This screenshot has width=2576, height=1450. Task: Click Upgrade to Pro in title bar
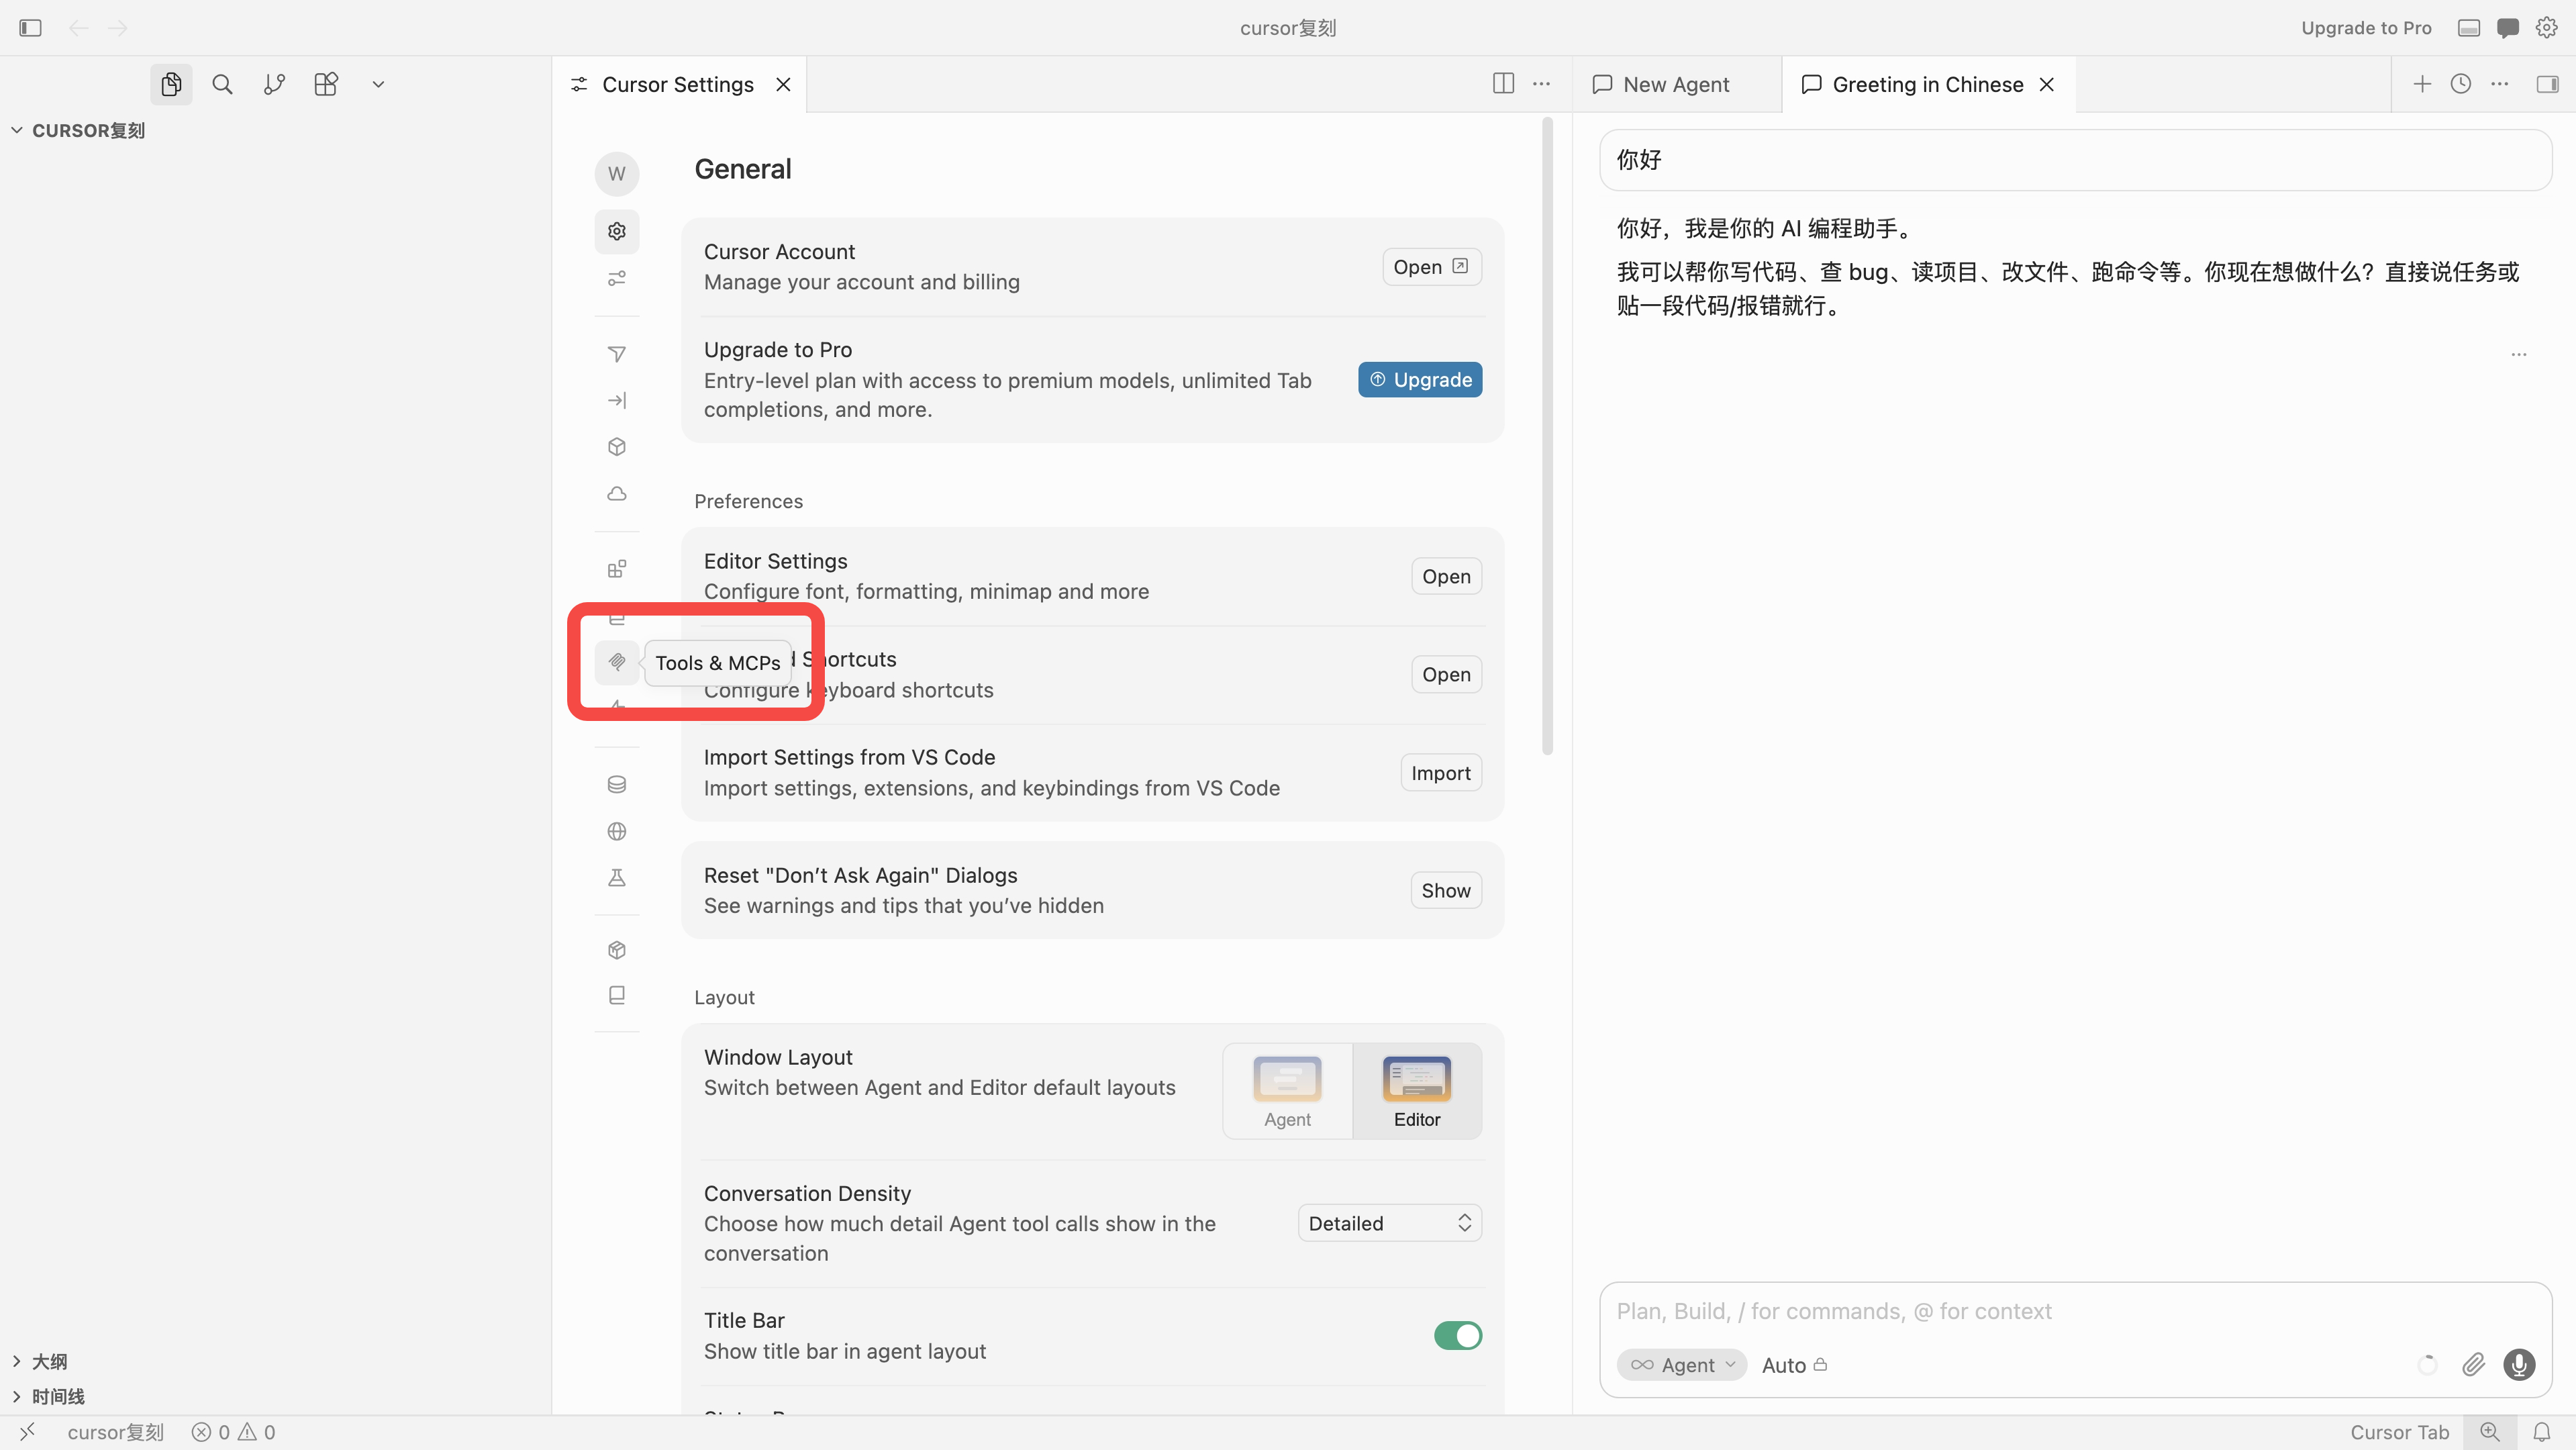(x=2366, y=28)
